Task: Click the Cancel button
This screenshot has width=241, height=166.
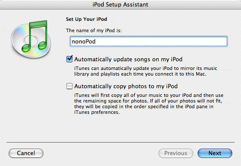Action: click(x=26, y=153)
